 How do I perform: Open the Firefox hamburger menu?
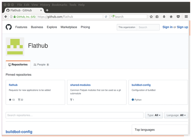coord(186,17)
